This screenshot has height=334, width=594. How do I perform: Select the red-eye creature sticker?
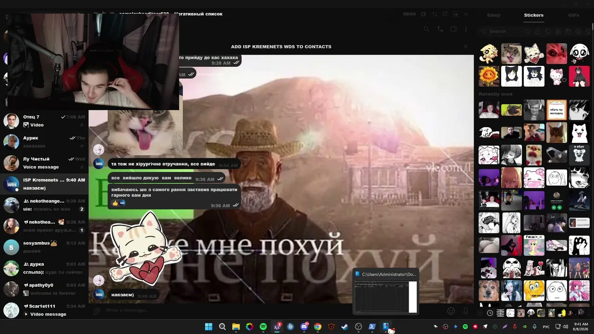[556, 54]
